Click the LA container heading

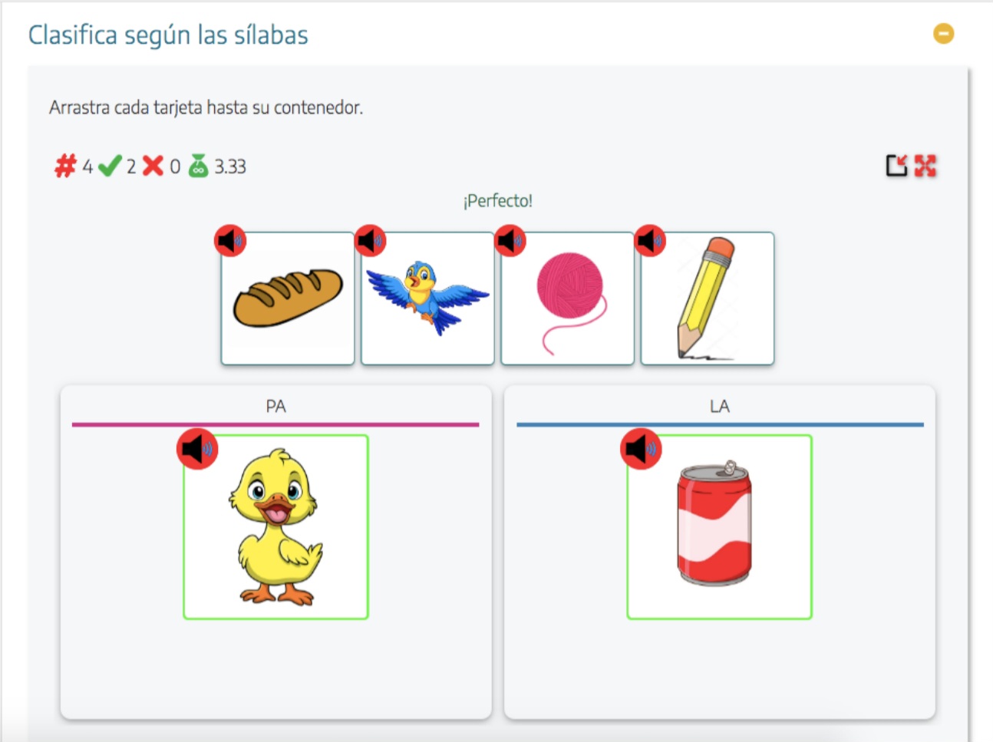pos(719,406)
